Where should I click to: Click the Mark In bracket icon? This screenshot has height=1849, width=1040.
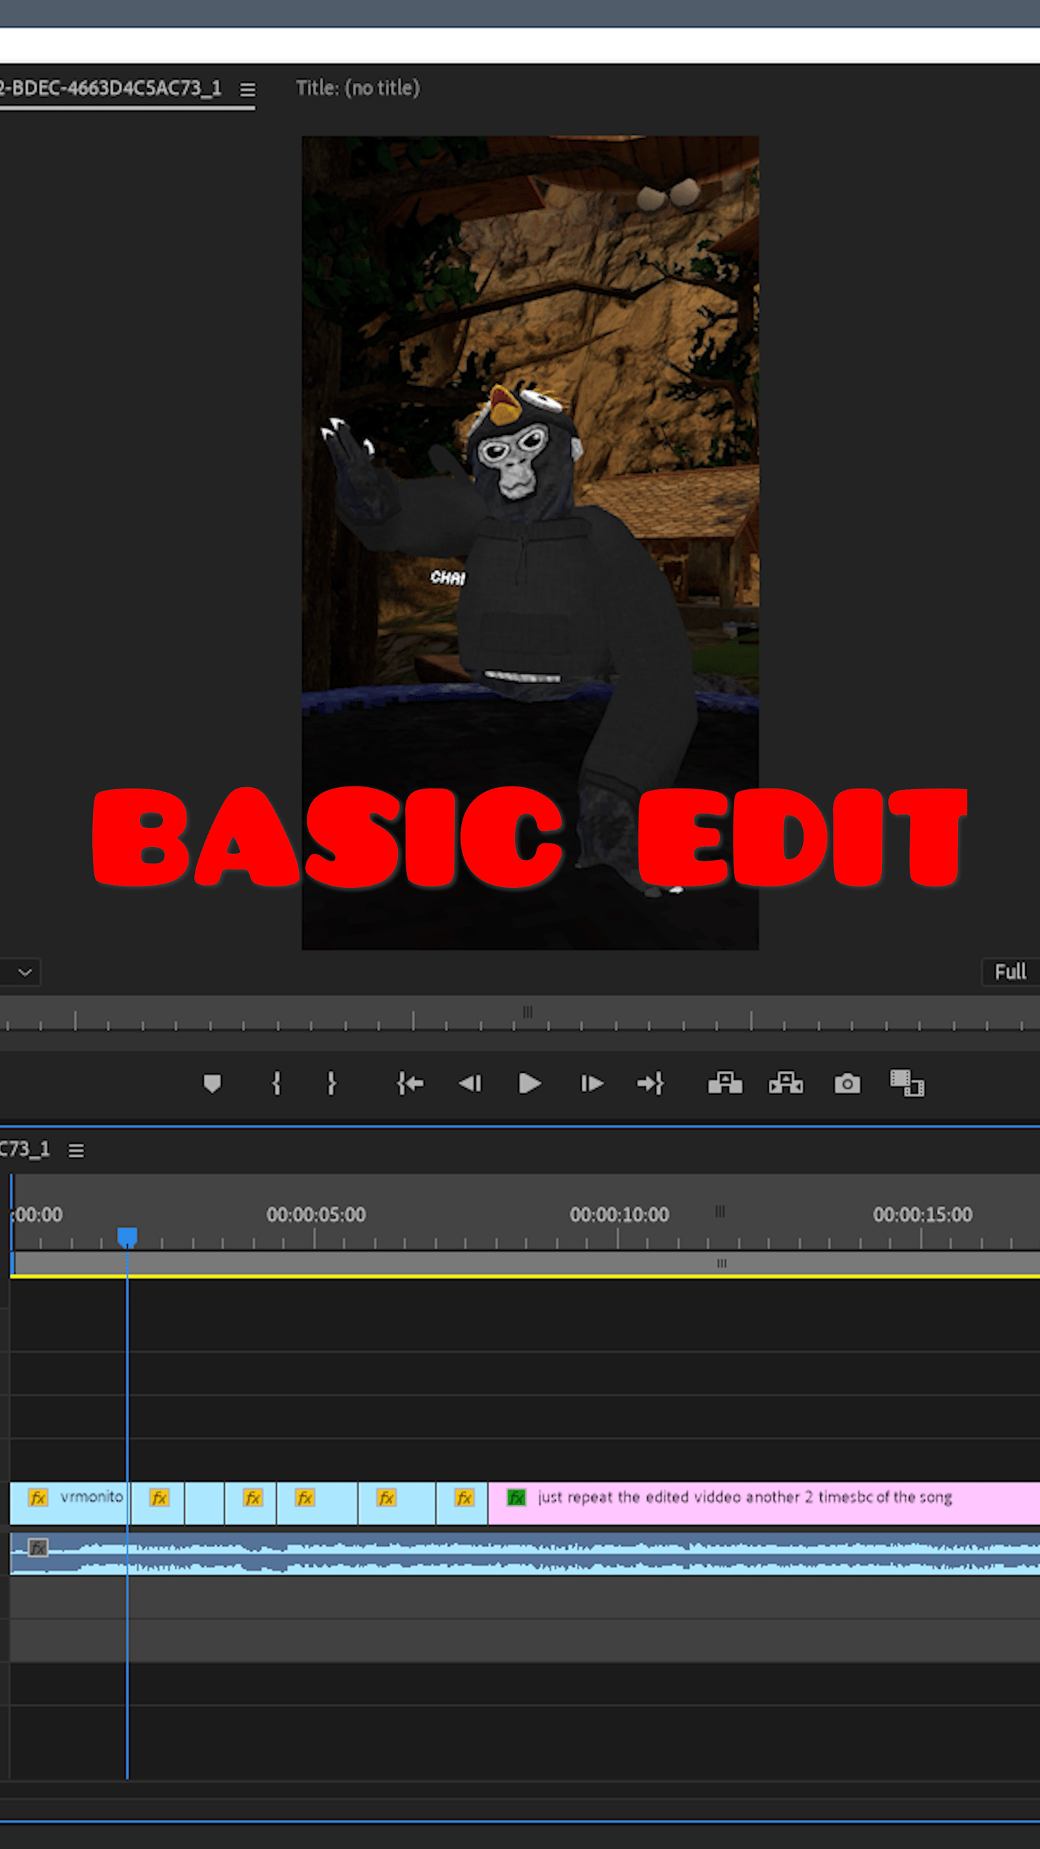[277, 1083]
